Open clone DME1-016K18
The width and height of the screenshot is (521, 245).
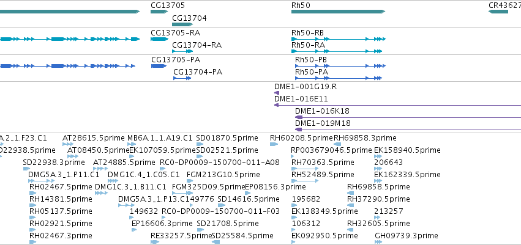click(x=408, y=117)
